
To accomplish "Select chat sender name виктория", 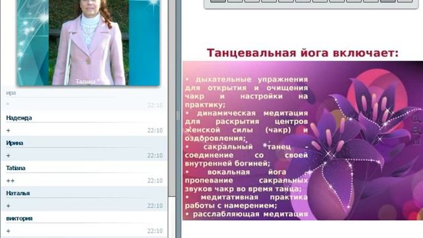I will pos(19,218).
